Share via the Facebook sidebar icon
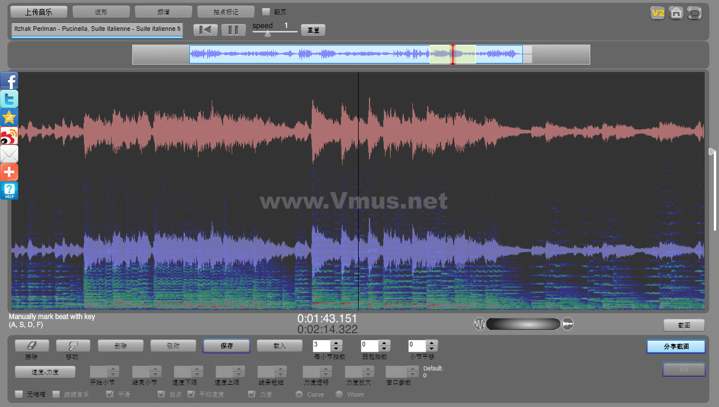 point(9,81)
